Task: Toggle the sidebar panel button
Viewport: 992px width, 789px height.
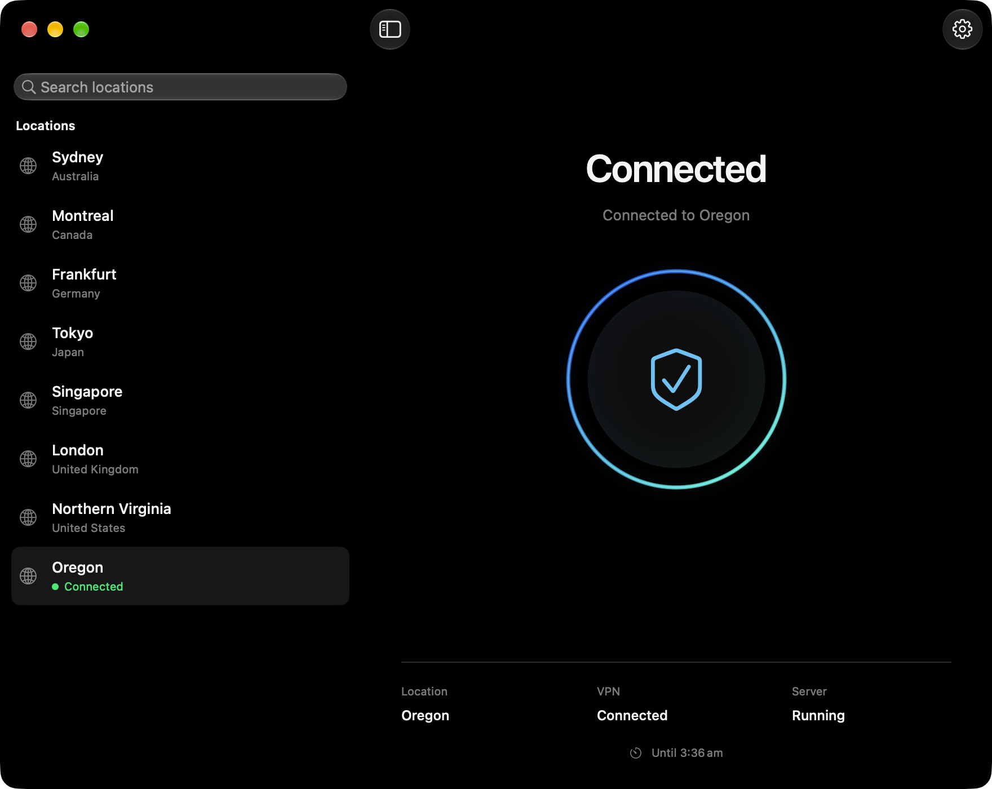Action: (x=390, y=29)
